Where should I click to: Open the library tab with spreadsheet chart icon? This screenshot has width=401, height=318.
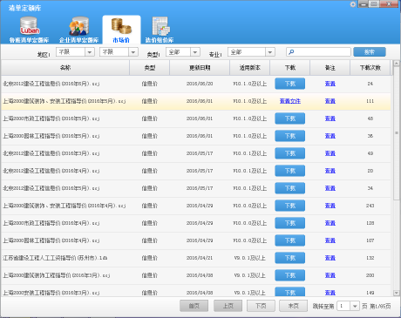[x=160, y=30]
